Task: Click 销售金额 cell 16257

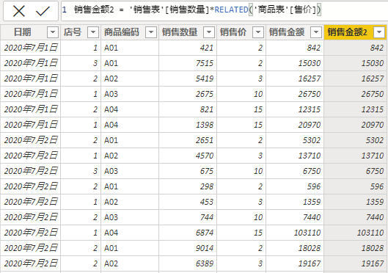Action: coord(295,79)
